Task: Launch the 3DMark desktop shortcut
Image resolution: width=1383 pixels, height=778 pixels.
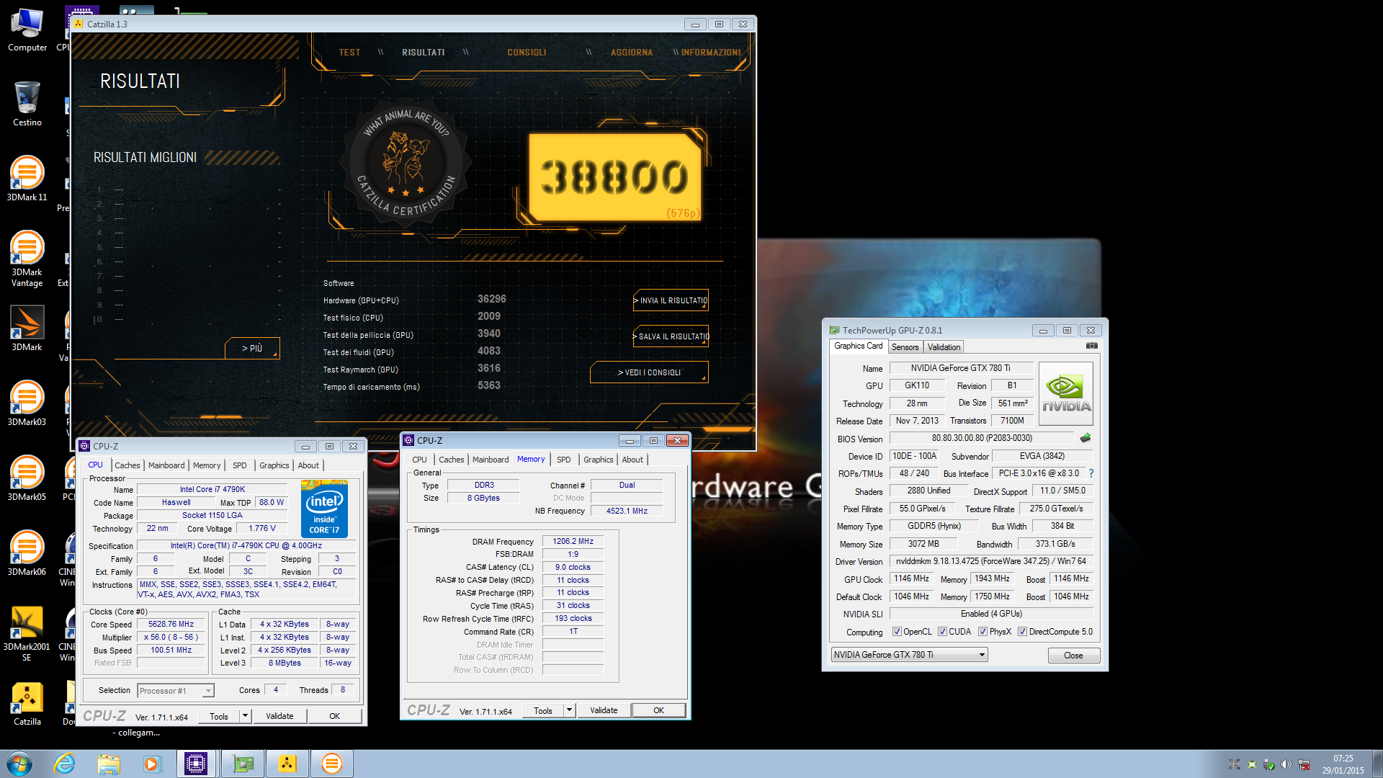Action: click(x=27, y=328)
